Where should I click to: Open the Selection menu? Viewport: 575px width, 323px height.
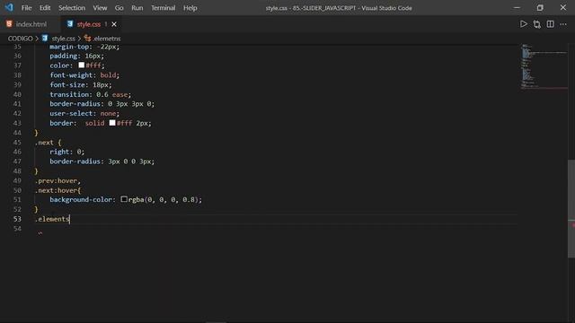coord(72,8)
